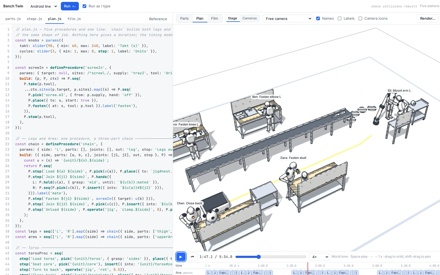Open the Free camera dropdown
Screen dimensions: 440x275
287,18
